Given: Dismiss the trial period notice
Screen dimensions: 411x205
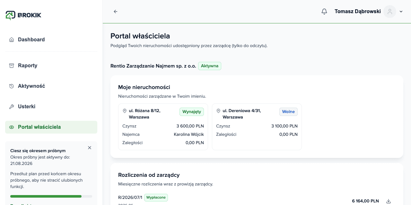Looking at the screenshot, I should coord(90,148).
